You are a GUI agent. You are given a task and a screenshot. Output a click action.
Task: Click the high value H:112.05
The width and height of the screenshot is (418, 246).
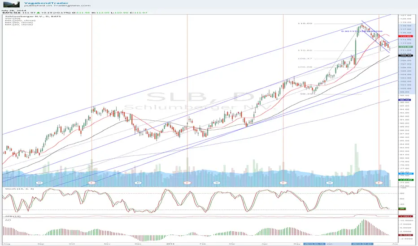100,13
